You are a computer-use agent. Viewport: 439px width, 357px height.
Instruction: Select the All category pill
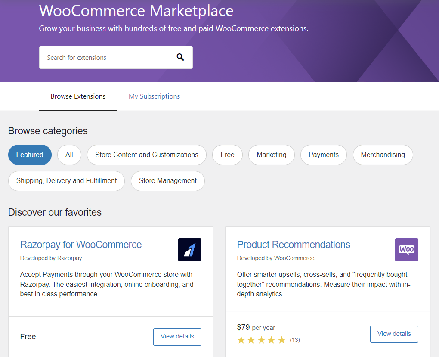[69, 155]
